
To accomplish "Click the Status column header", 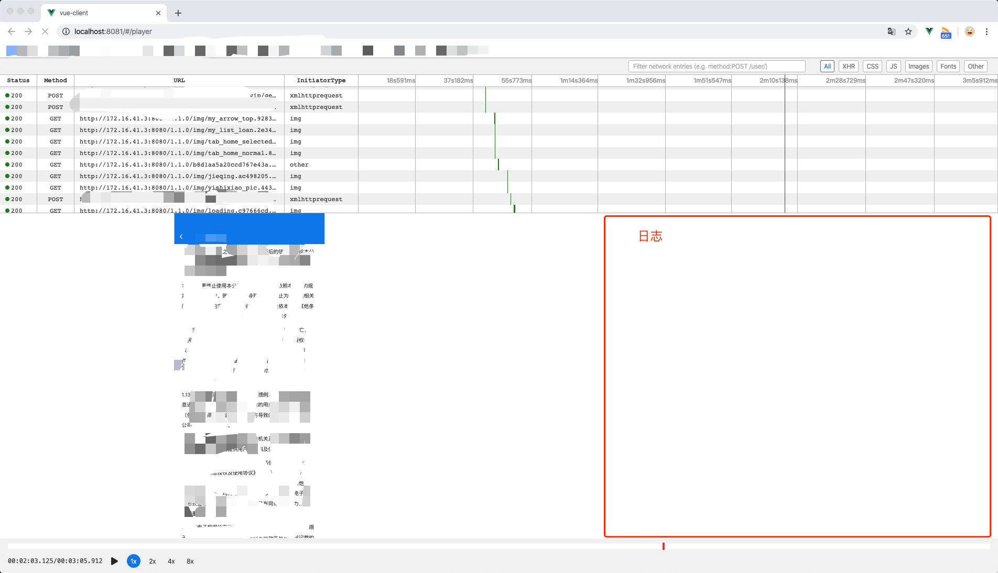I will 18,81.
